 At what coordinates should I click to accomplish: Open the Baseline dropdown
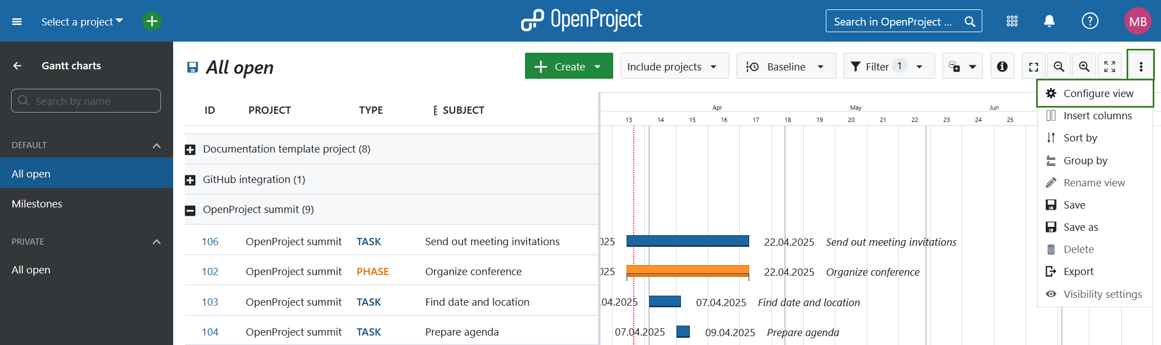point(785,67)
